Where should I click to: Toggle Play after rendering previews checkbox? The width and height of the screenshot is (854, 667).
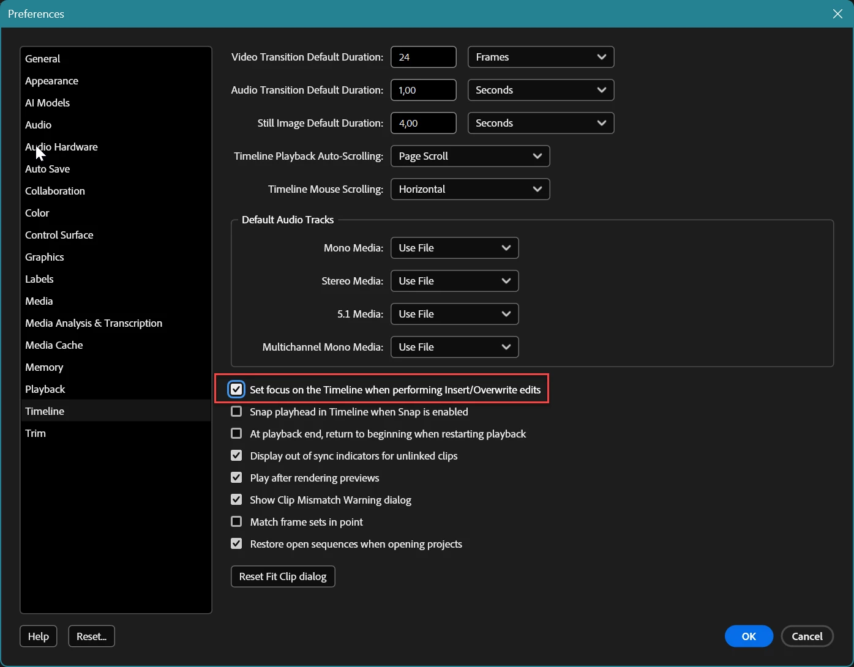coord(236,478)
